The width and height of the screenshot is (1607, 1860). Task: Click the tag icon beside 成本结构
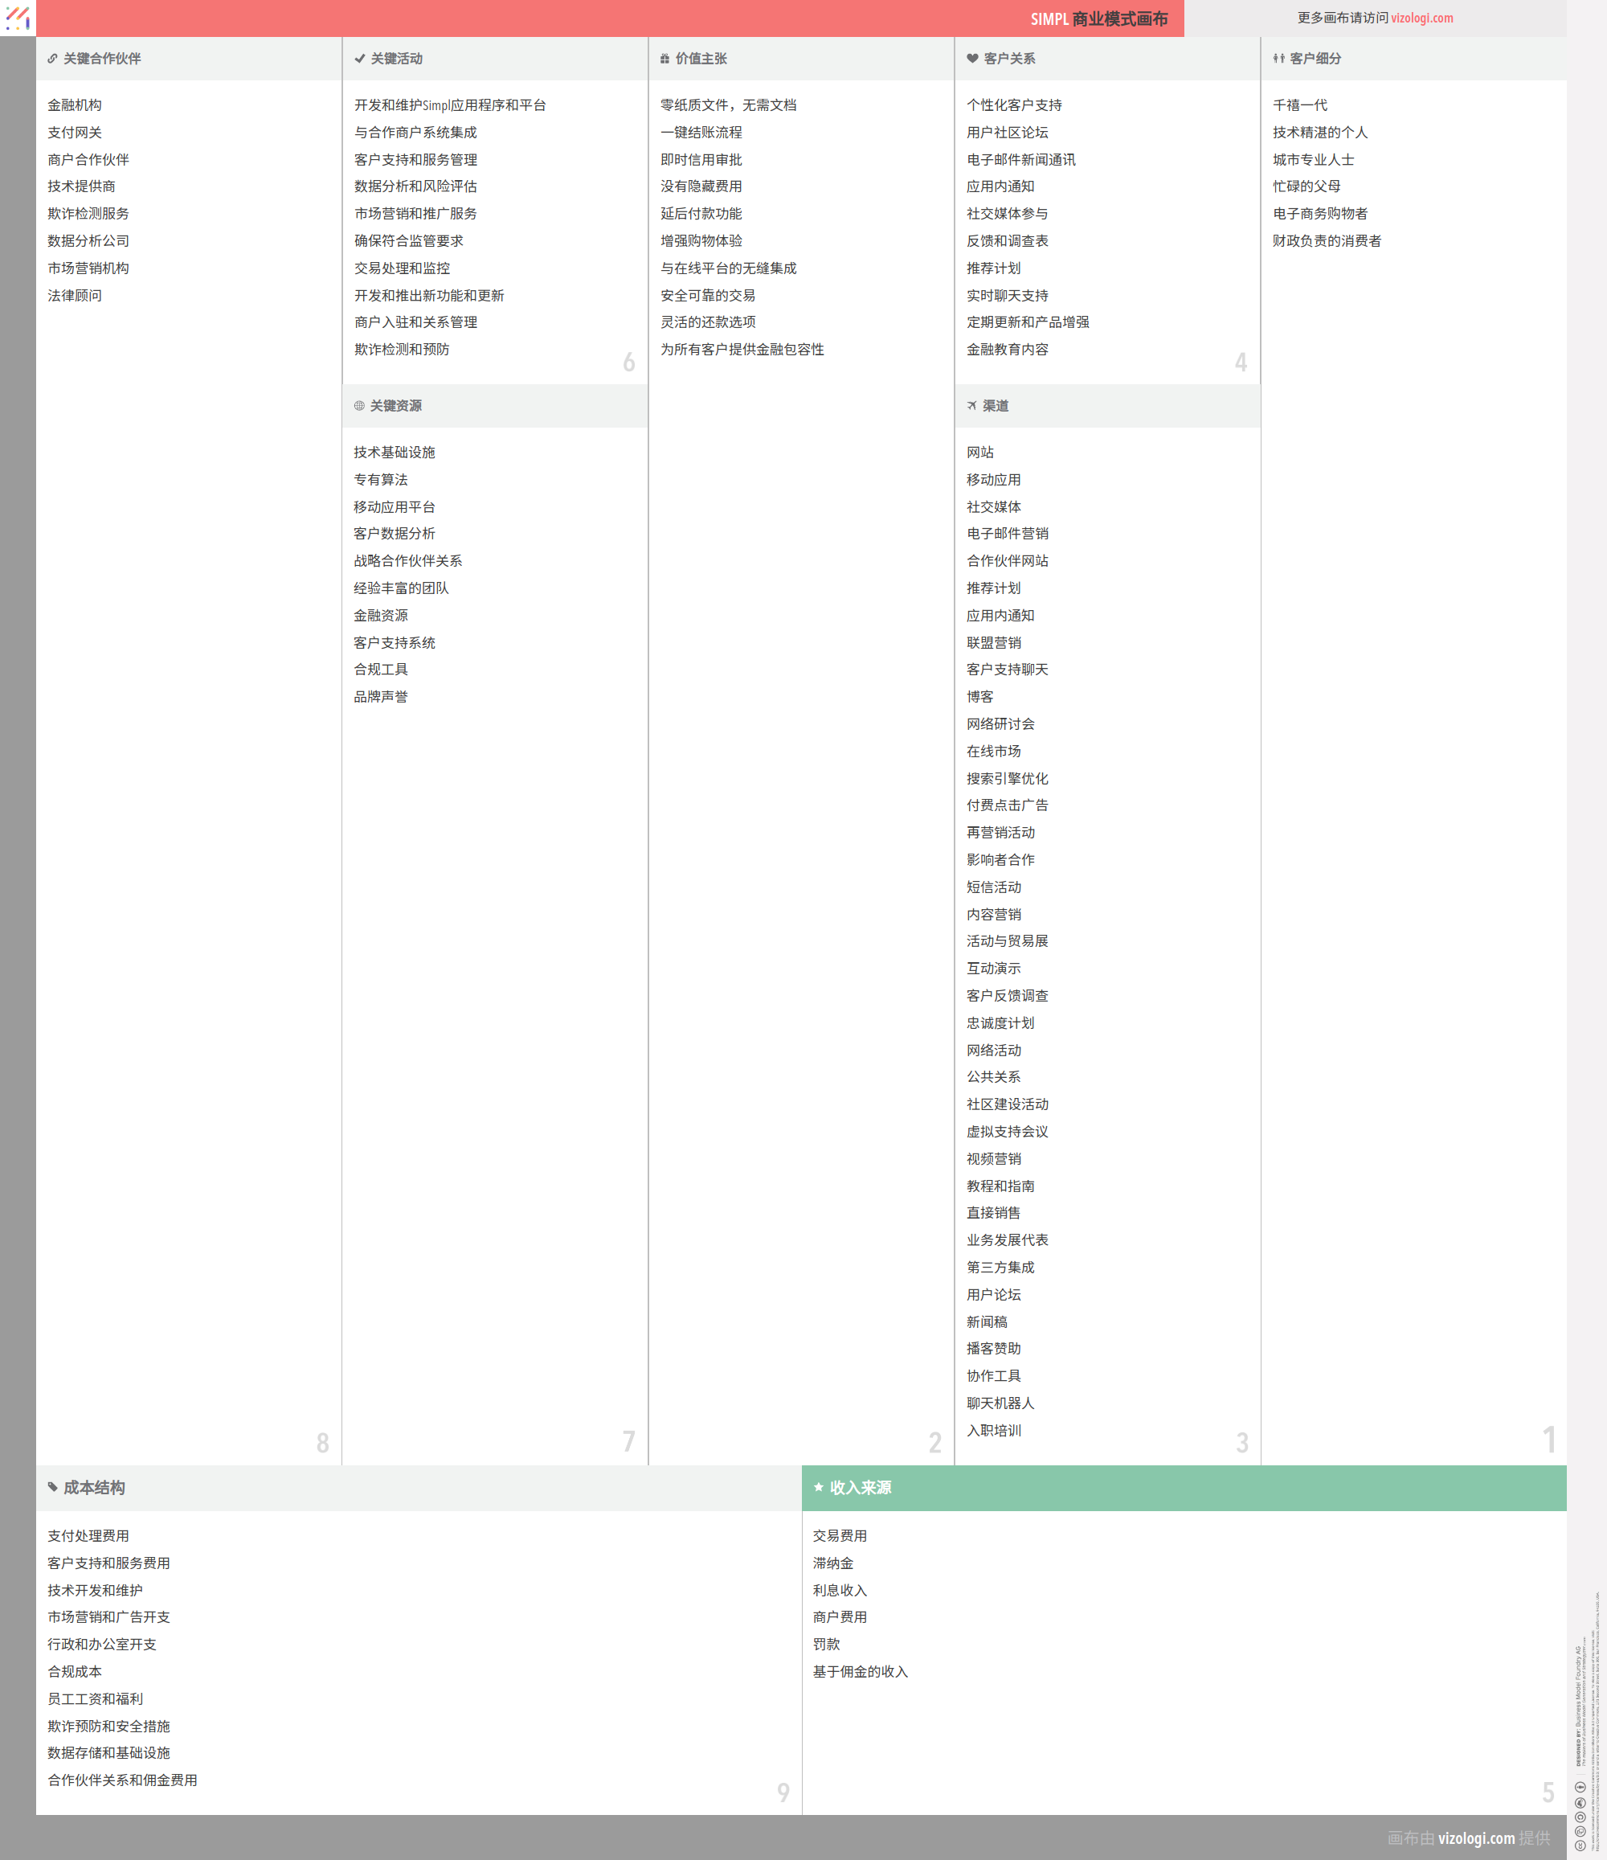(x=53, y=1488)
